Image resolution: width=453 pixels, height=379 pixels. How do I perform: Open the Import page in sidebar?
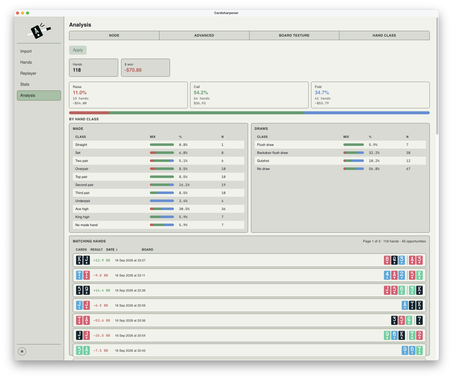39,51
